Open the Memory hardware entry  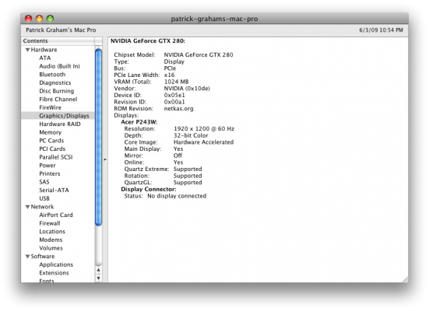pyautogui.click(x=50, y=132)
